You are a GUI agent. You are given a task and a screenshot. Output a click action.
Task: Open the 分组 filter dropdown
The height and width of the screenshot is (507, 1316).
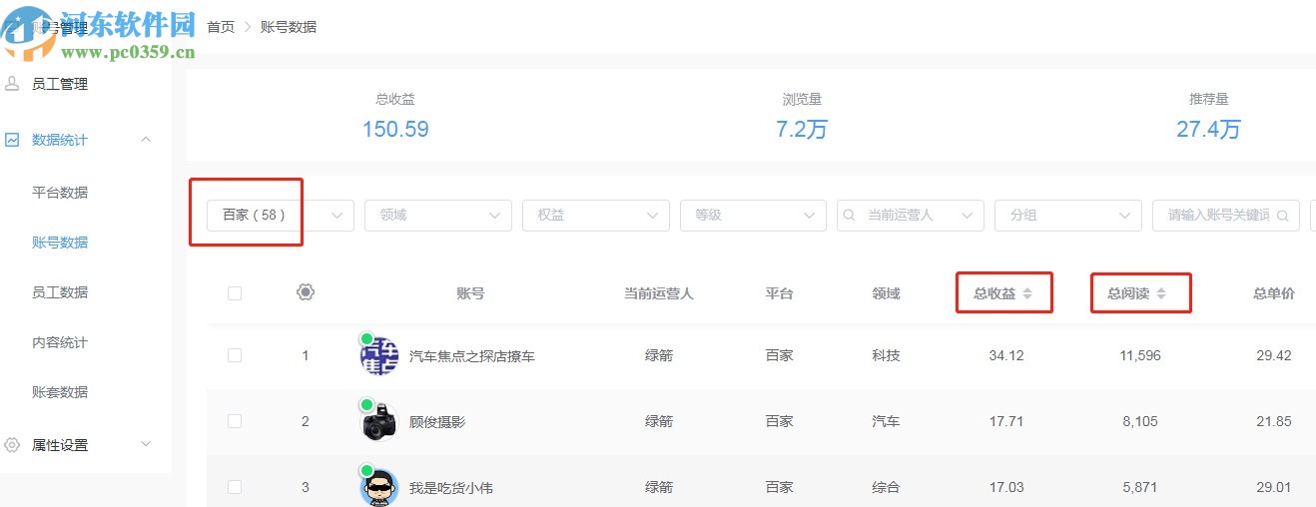pos(1068,215)
